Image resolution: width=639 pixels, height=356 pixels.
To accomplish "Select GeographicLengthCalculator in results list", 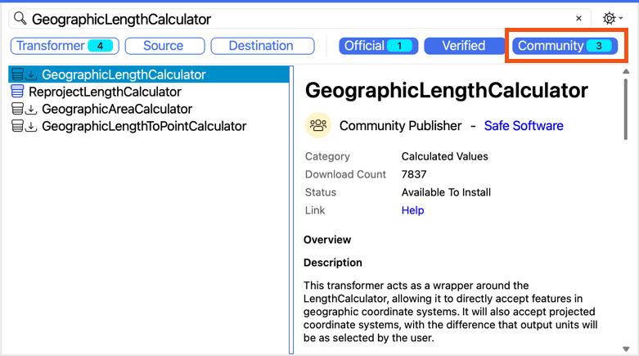I will click(x=148, y=74).
